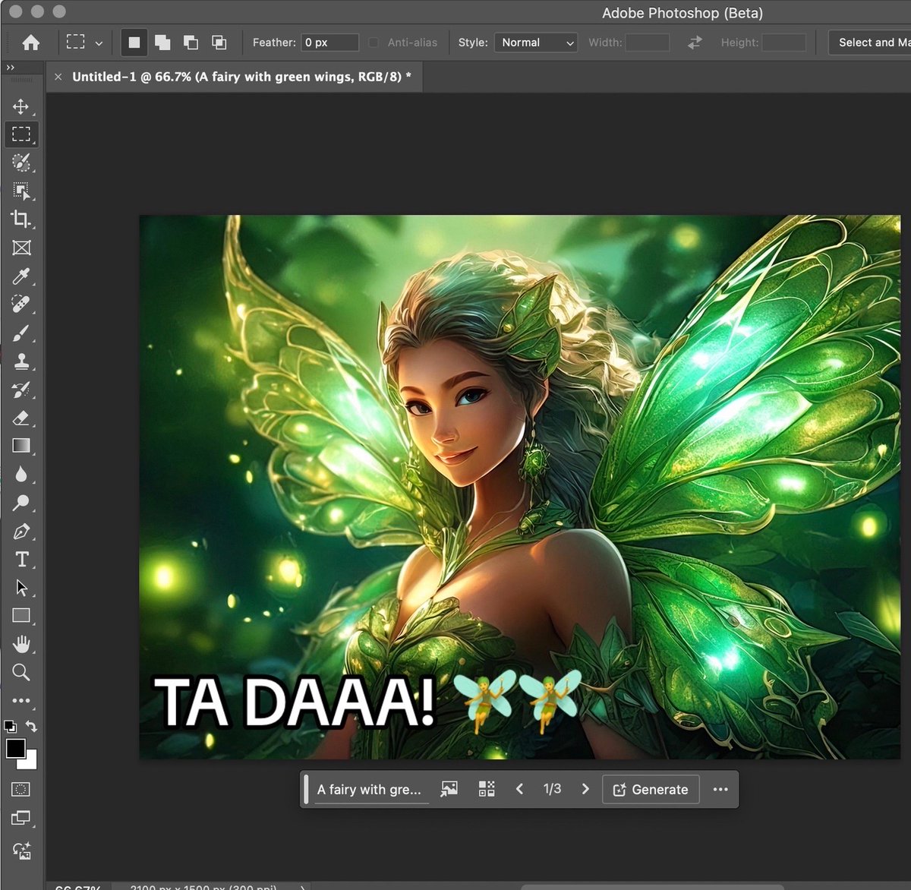Select the Horizontal Type tool

point(21,560)
